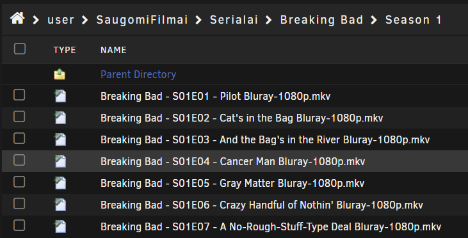
Task: Go to Serialai breadcrumb folder
Action: (234, 20)
